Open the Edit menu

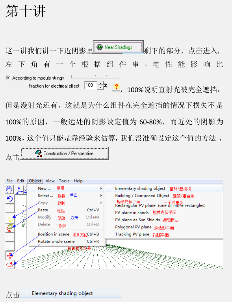pyautogui.click(x=20, y=181)
